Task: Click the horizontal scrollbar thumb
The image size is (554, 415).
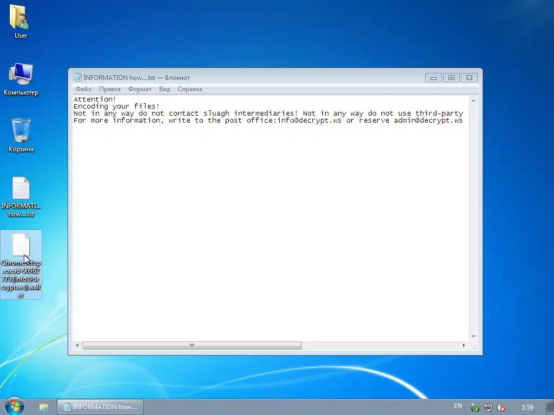Action: pos(192,345)
